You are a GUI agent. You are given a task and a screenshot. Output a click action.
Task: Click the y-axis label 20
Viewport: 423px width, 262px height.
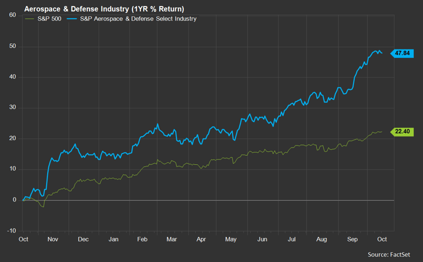(13, 139)
